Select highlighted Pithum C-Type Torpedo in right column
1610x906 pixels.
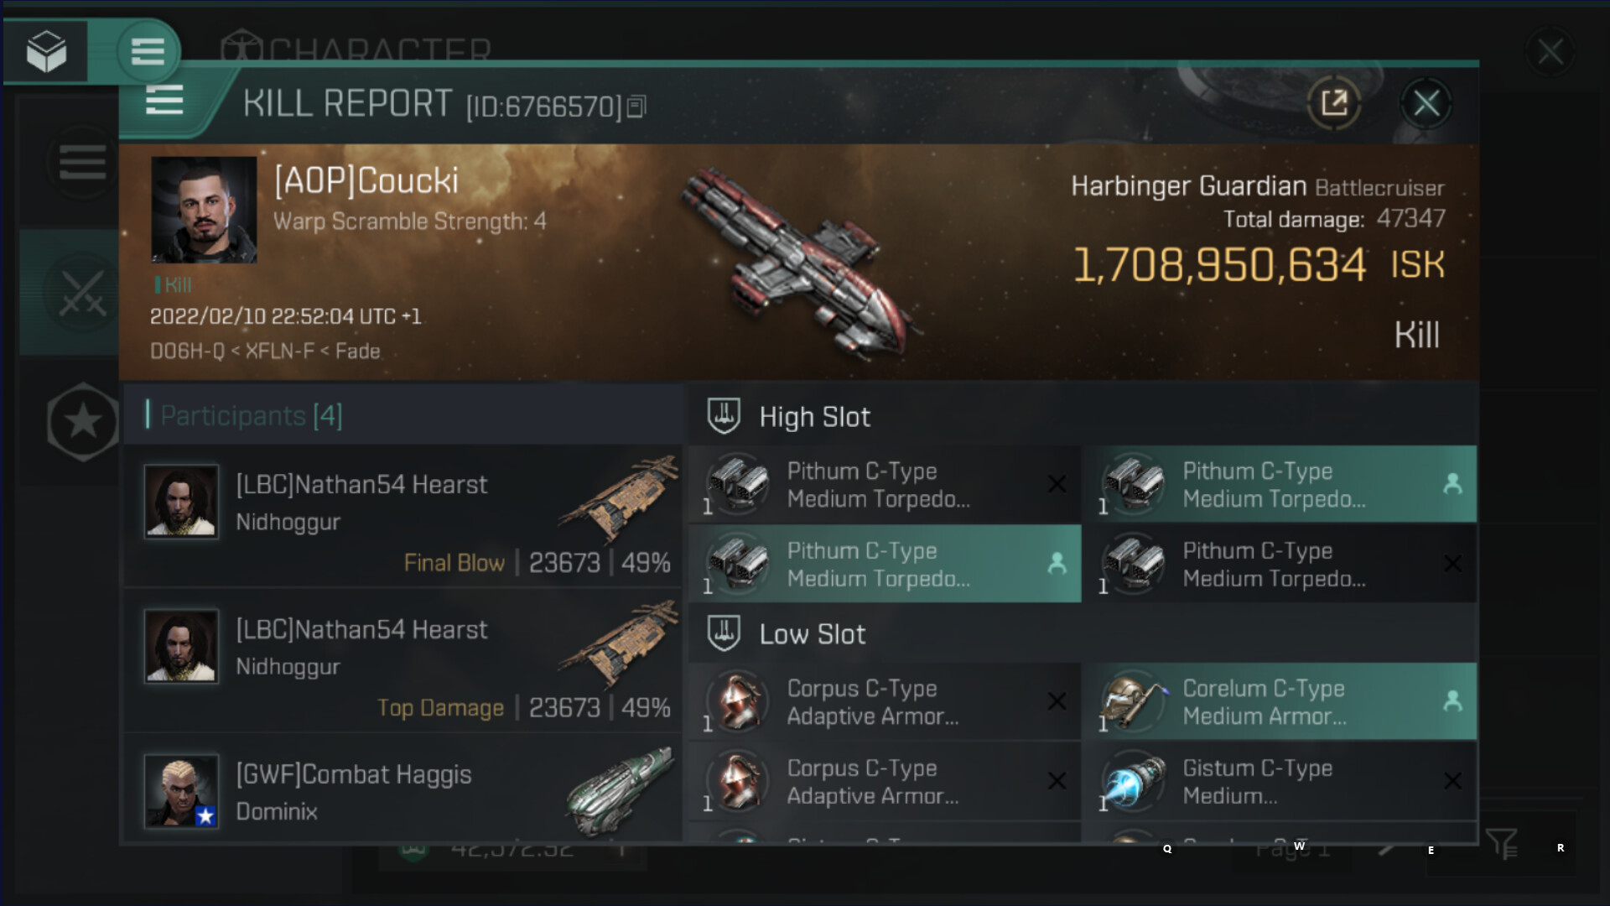point(1280,485)
